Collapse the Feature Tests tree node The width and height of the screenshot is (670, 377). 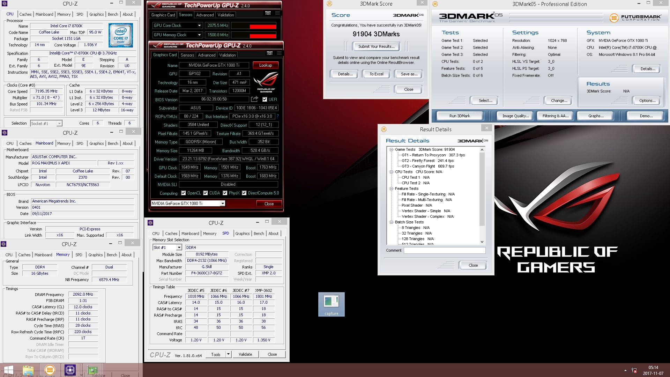pos(392,188)
